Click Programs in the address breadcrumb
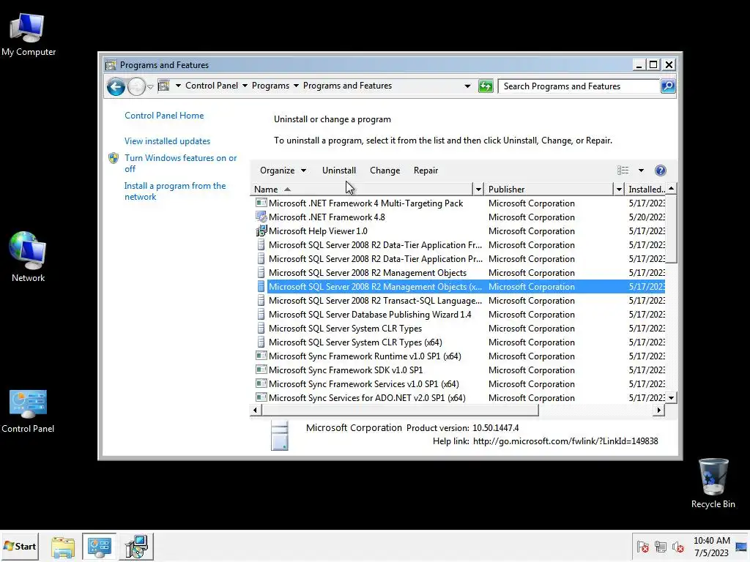 pyautogui.click(x=270, y=86)
